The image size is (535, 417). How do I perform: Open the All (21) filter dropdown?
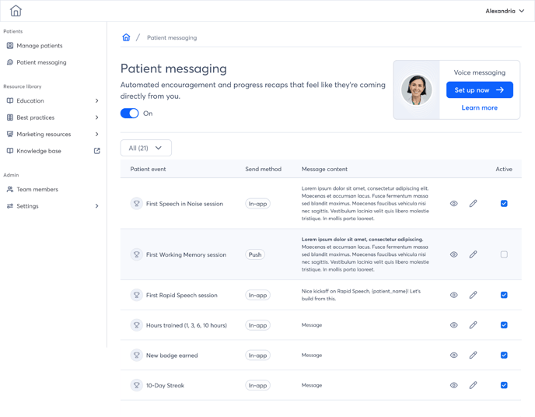point(146,148)
